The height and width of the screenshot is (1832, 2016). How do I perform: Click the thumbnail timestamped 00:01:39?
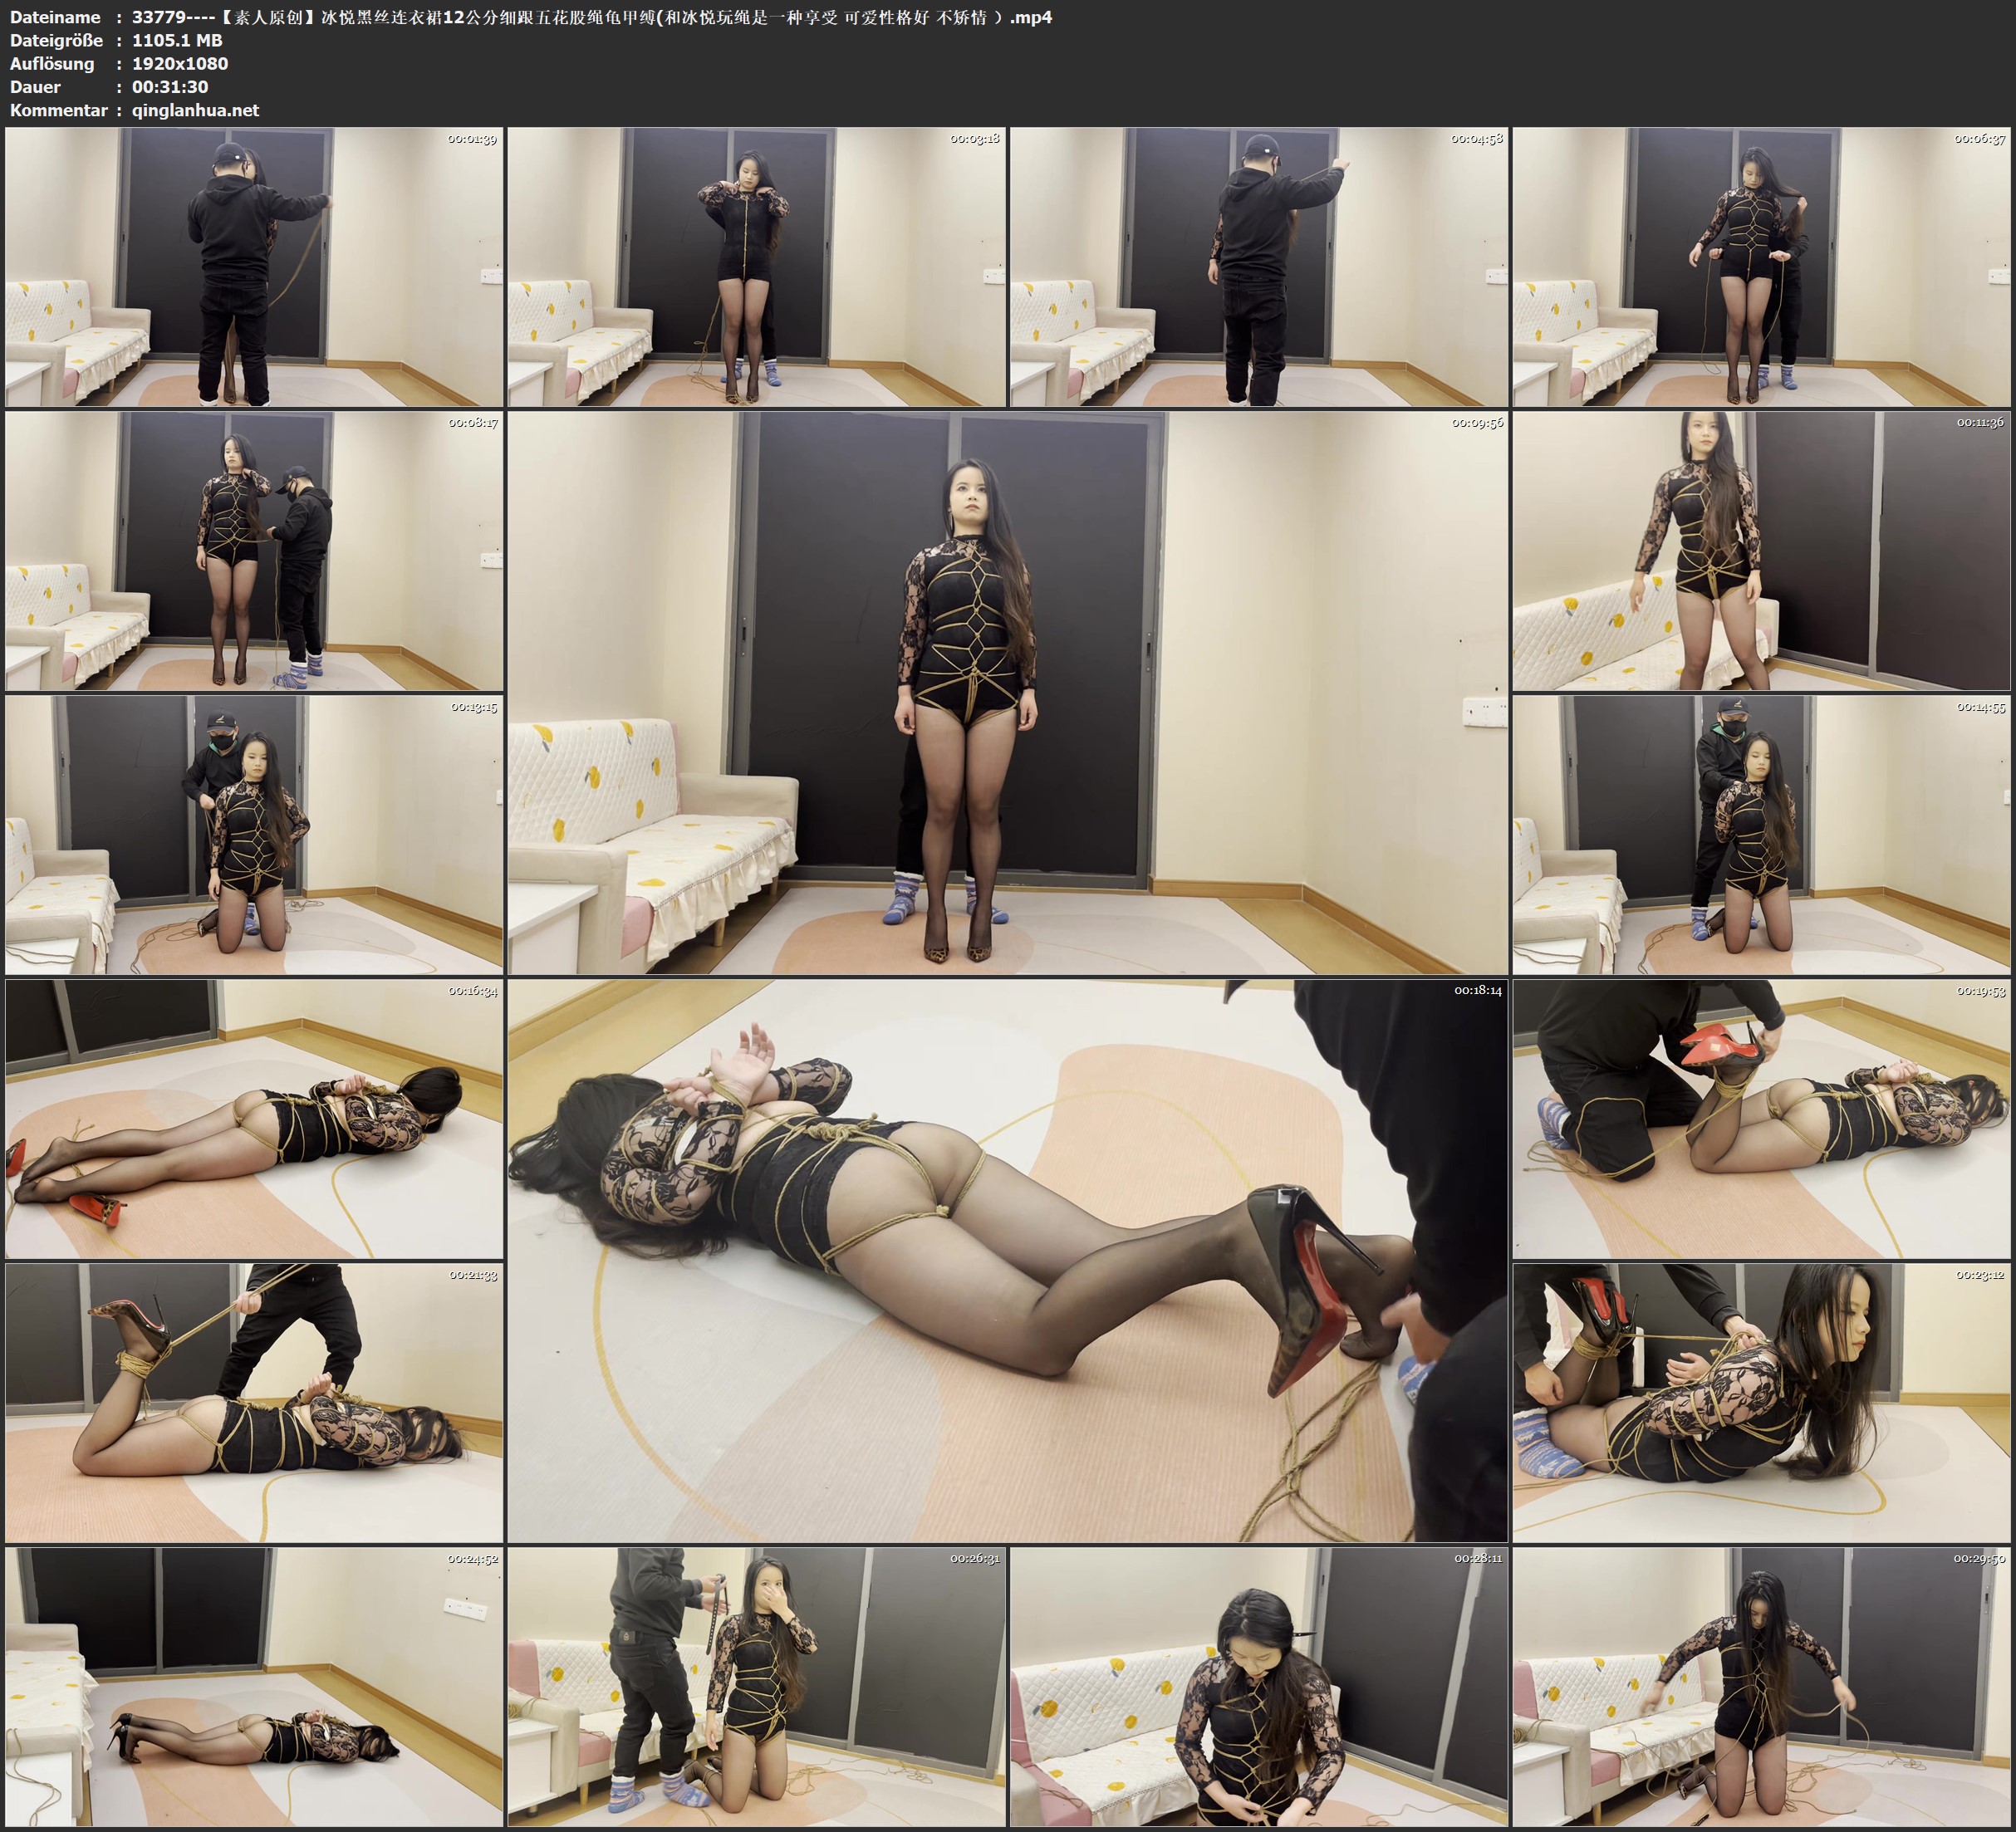(254, 267)
